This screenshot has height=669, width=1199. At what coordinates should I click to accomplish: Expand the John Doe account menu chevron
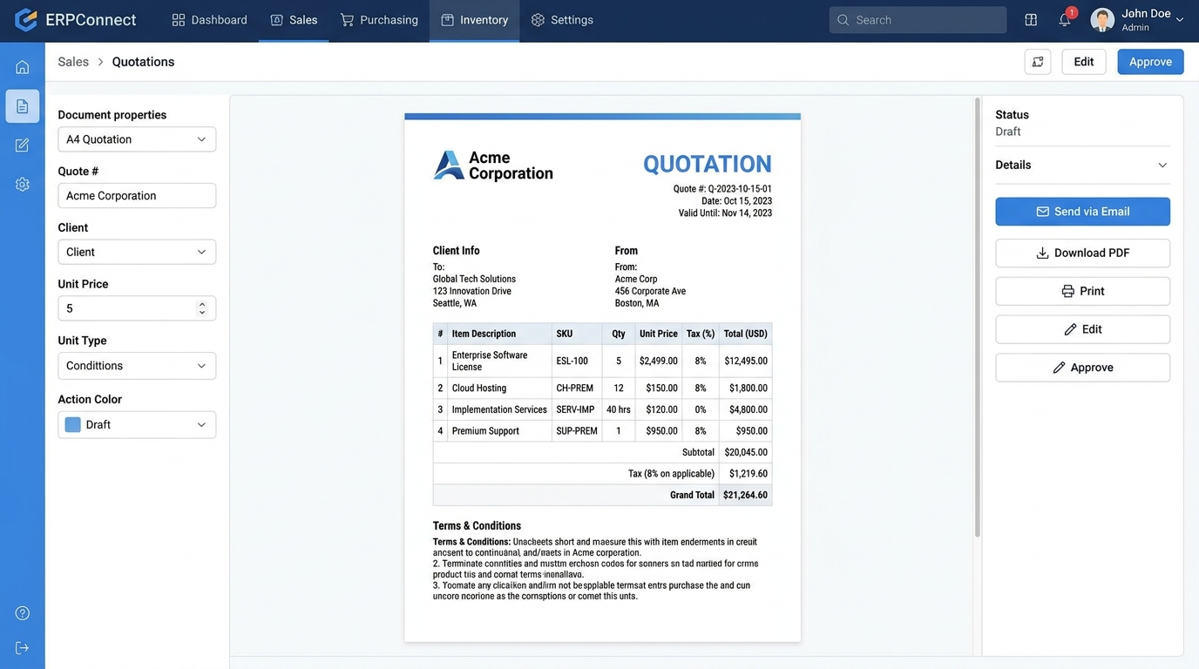pyautogui.click(x=1180, y=19)
